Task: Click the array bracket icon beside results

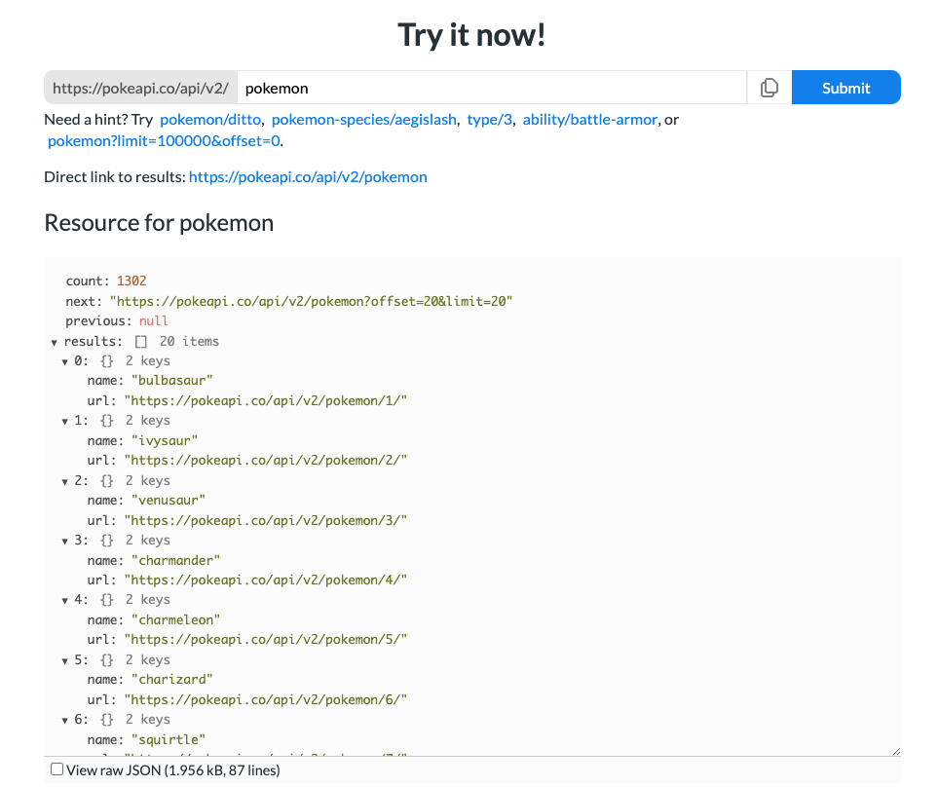Action: click(140, 342)
